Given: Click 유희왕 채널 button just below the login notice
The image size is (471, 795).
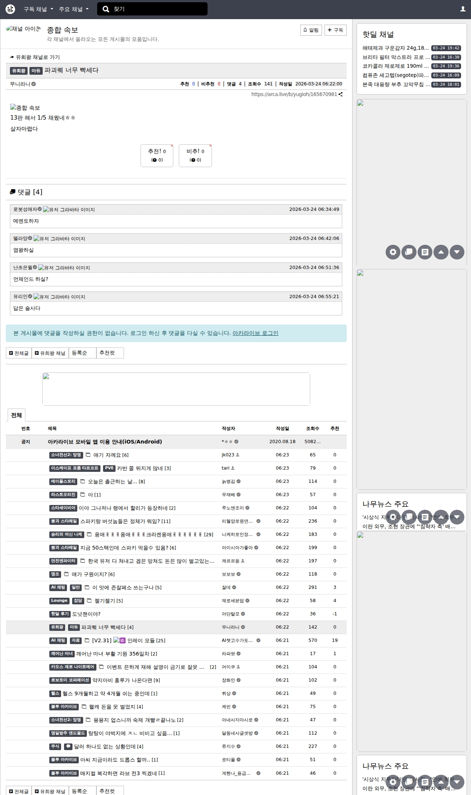Looking at the screenshot, I should [x=50, y=353].
